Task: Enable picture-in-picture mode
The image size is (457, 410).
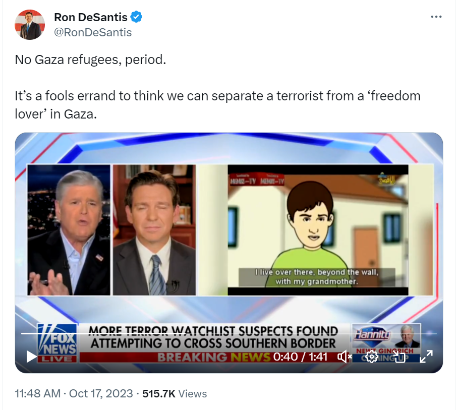Action: 399,357
